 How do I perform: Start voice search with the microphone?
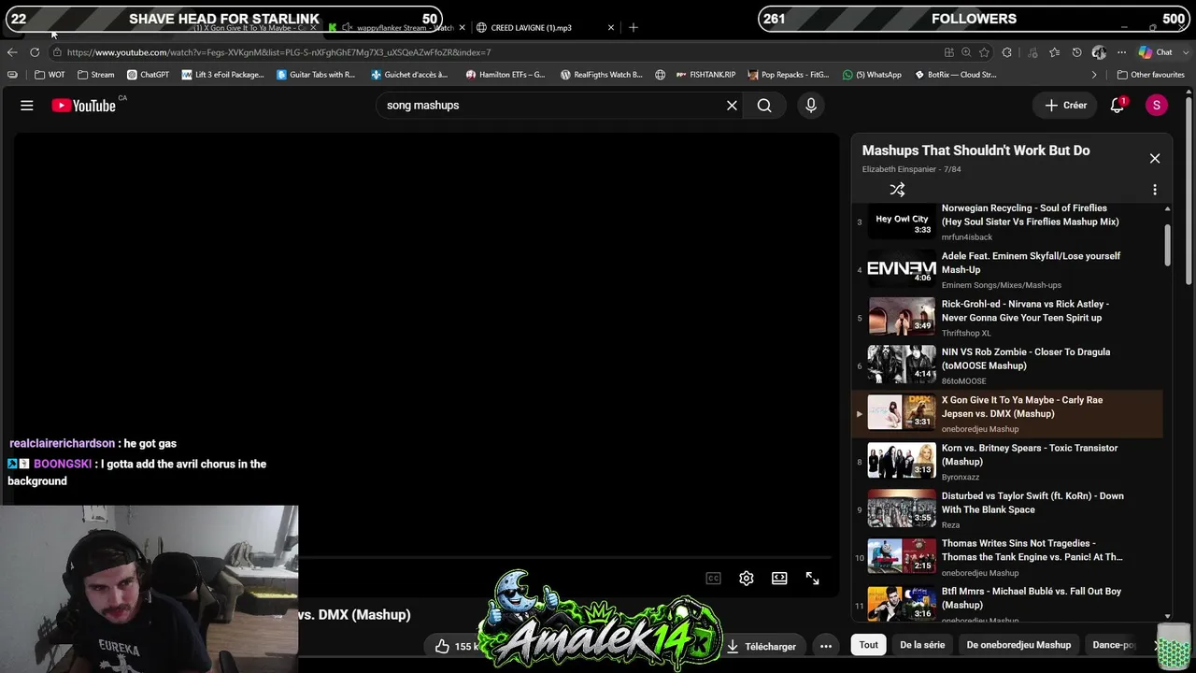click(811, 106)
